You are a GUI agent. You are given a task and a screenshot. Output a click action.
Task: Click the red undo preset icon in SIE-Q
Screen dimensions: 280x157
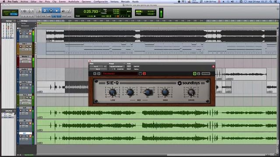tap(144, 74)
